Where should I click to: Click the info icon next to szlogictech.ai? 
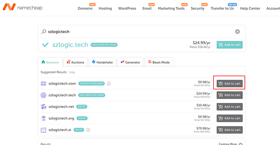click(x=88, y=130)
